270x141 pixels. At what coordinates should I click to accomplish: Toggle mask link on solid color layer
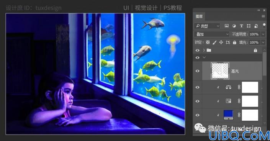tap(239, 115)
